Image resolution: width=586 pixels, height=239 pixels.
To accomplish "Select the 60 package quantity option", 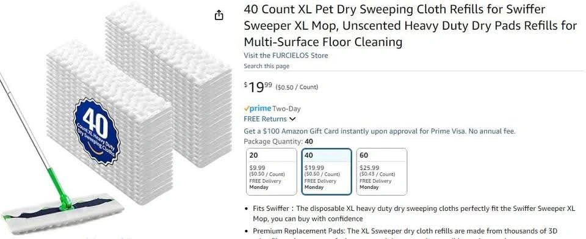I will pyautogui.click(x=382, y=172).
